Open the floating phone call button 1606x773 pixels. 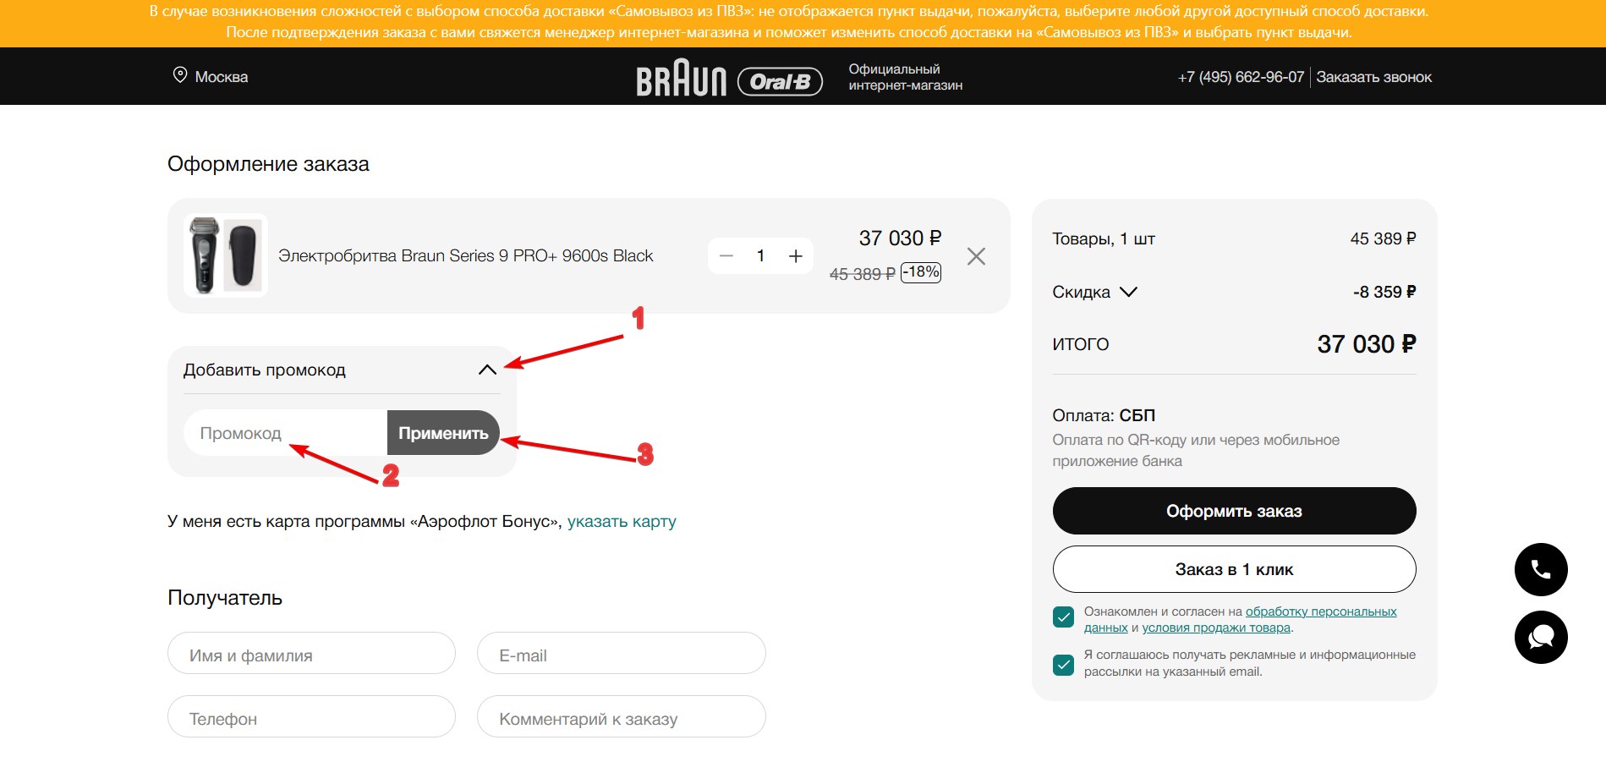tap(1540, 569)
